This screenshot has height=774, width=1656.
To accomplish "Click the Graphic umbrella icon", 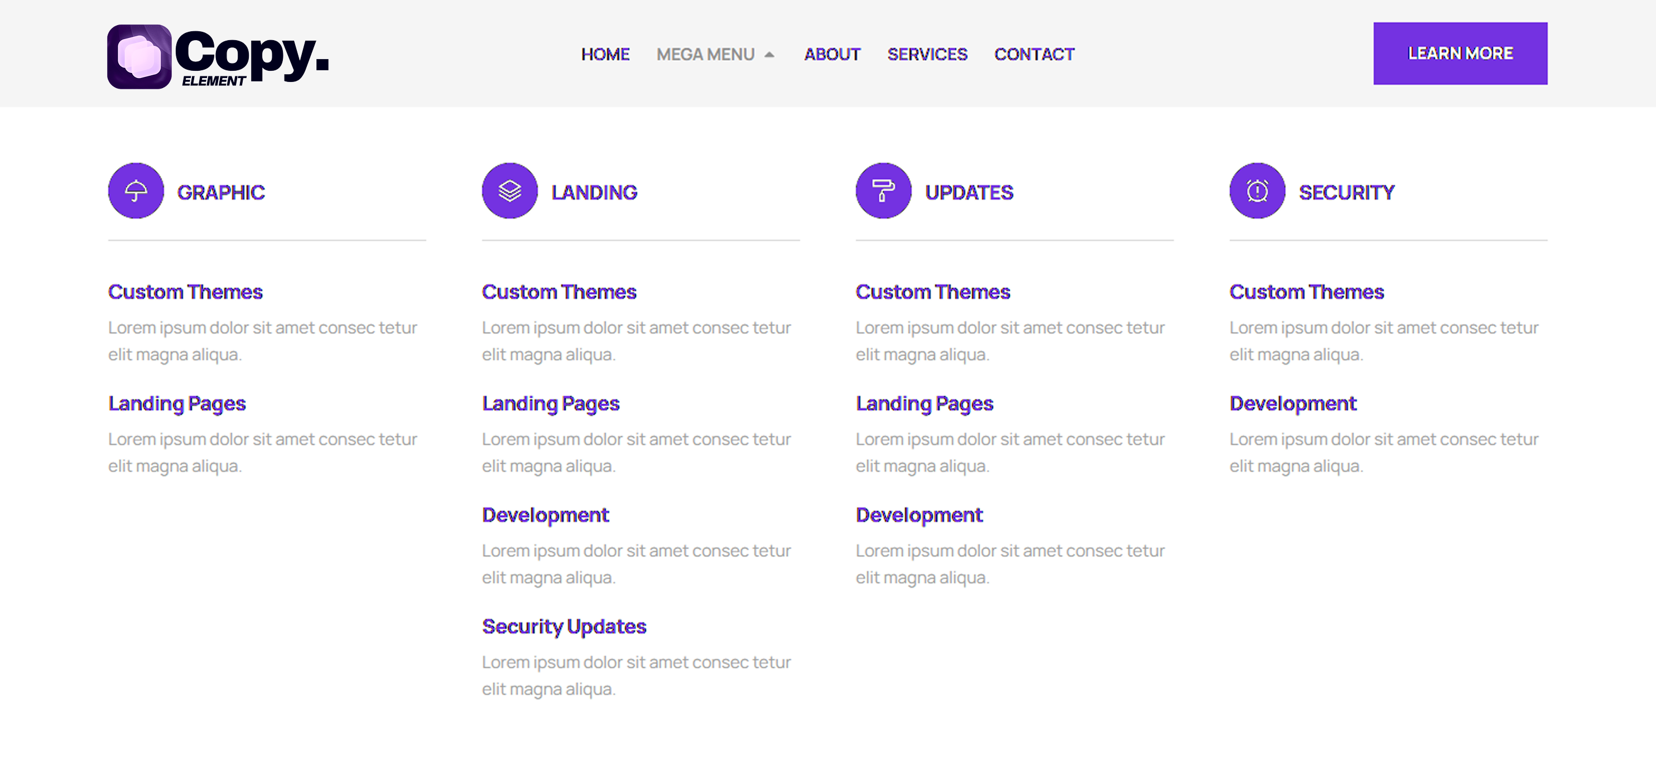I will click(x=136, y=191).
